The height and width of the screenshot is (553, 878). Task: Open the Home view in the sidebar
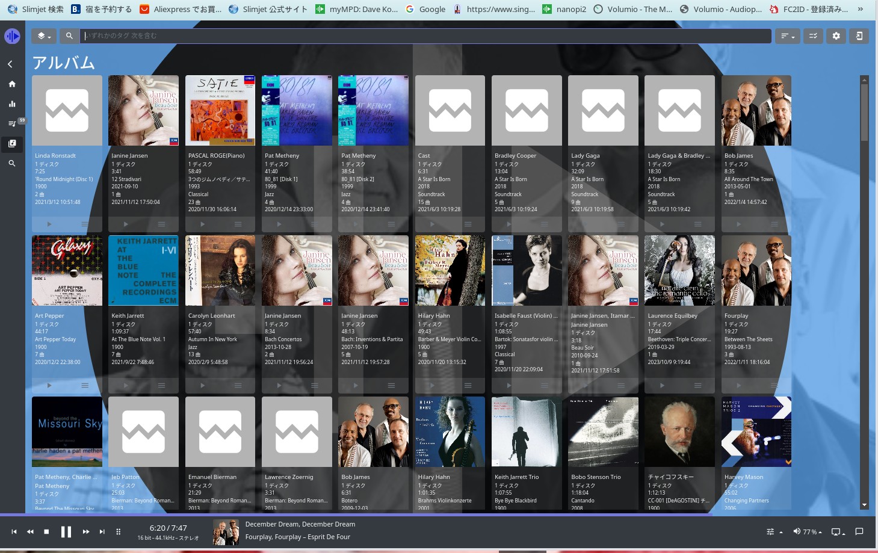(12, 84)
